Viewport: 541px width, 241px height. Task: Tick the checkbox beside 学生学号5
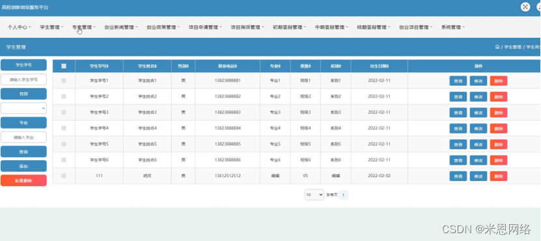click(64, 144)
